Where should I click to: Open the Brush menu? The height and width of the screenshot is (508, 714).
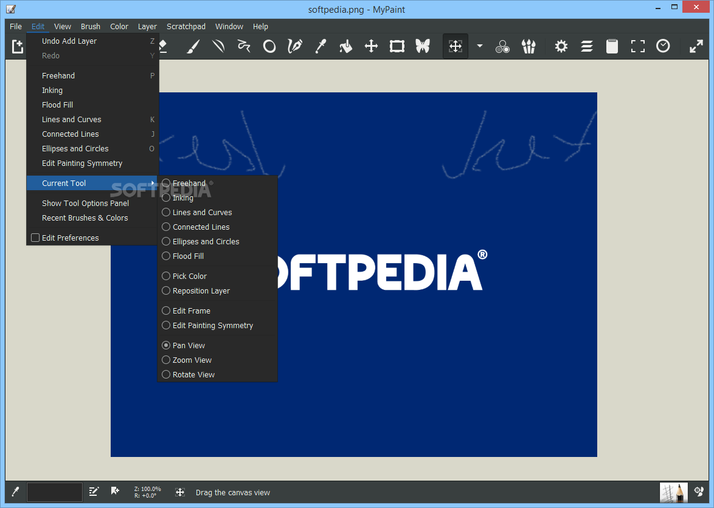(x=91, y=26)
